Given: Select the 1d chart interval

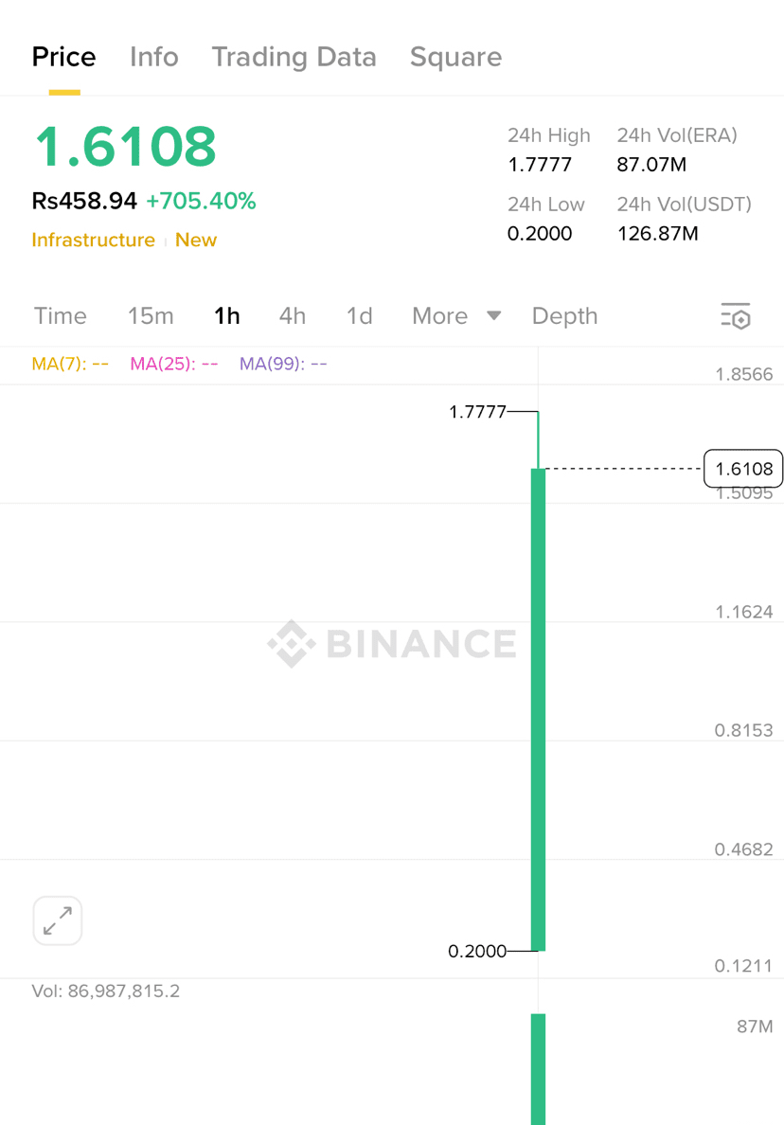Looking at the screenshot, I should (359, 316).
